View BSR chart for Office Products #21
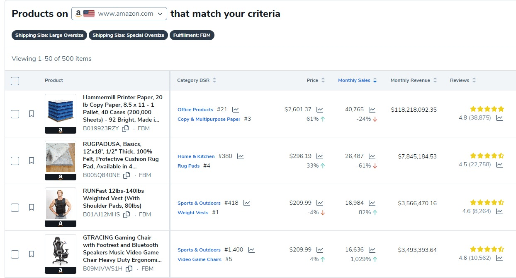This screenshot has height=278, width=516. coord(236,110)
